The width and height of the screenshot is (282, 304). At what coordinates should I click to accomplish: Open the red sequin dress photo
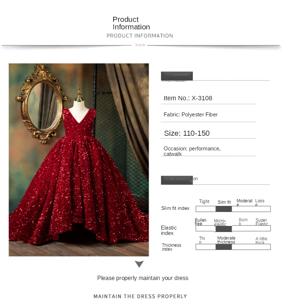click(x=79, y=160)
